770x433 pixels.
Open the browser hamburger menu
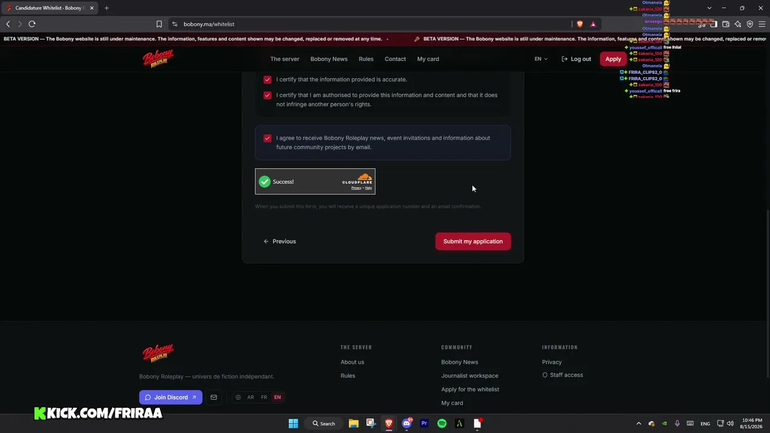(x=762, y=24)
